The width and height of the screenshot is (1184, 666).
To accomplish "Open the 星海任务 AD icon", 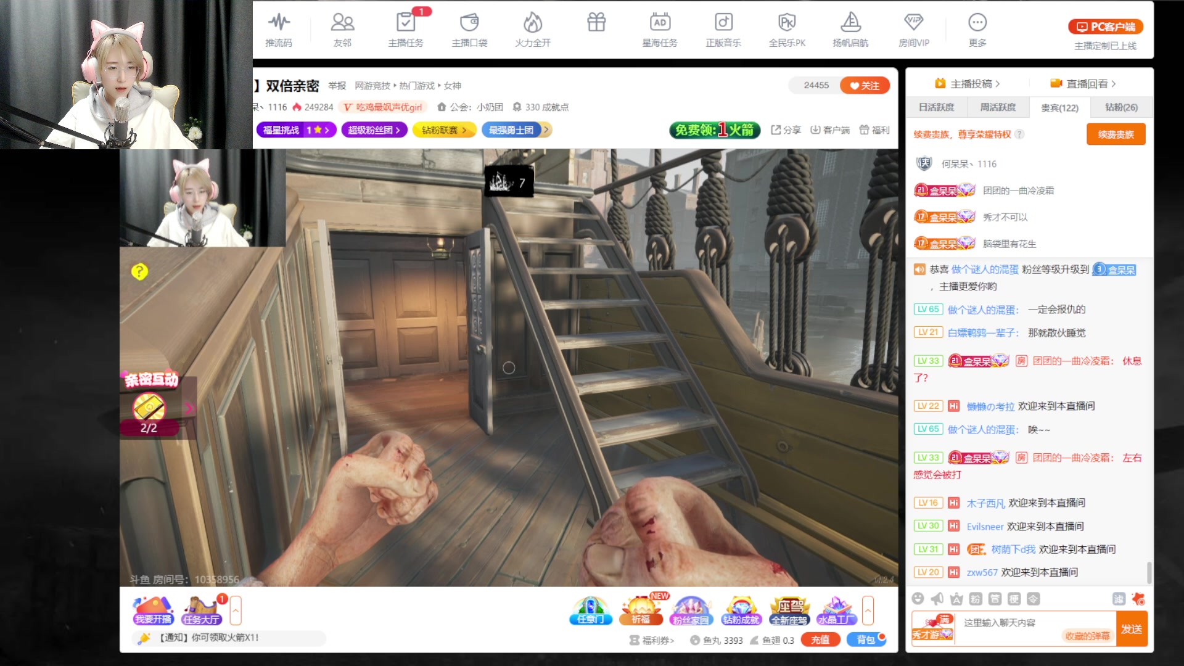I will click(x=660, y=30).
